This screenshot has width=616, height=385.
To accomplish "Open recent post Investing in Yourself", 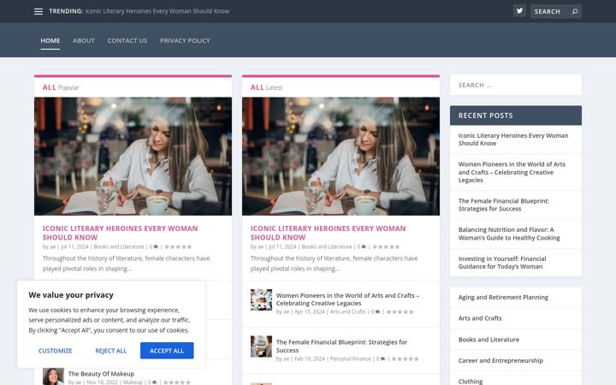I will [502, 263].
